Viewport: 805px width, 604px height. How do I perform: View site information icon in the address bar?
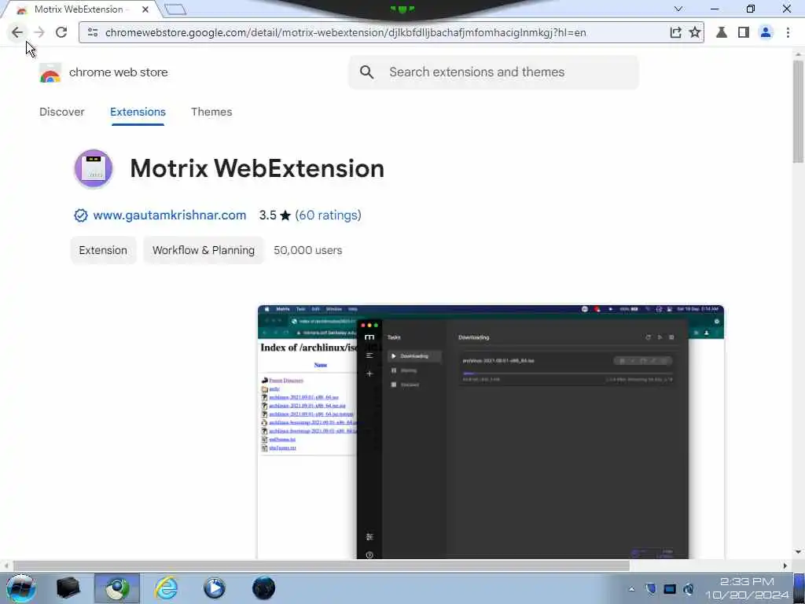pos(93,32)
